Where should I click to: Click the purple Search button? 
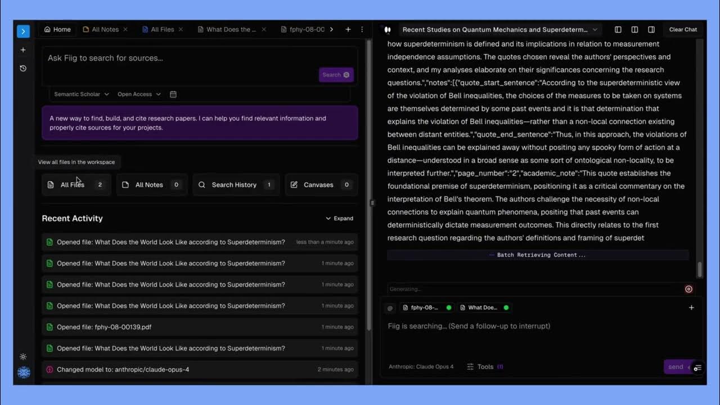pyautogui.click(x=336, y=75)
